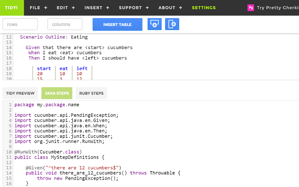Focus the columns input field
Image resolution: width=299 pixels, height=187 pixels.
(65, 24)
